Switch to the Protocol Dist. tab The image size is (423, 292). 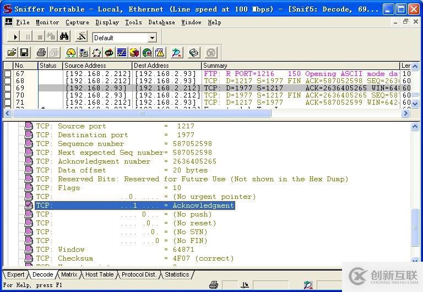click(139, 274)
